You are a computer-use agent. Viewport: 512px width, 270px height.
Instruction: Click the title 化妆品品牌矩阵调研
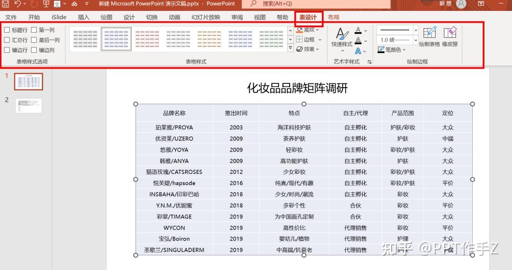(297, 88)
